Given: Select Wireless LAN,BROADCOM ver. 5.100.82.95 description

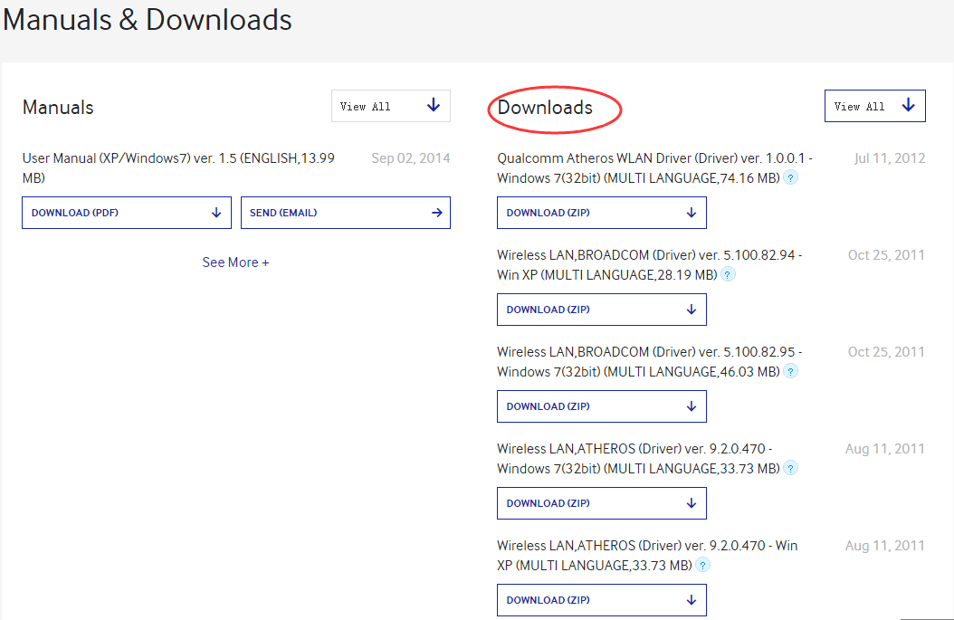Looking at the screenshot, I should pyautogui.click(x=649, y=361).
